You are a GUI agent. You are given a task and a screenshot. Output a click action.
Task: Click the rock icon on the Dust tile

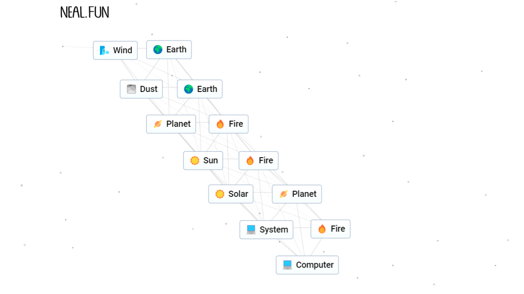pos(131,89)
